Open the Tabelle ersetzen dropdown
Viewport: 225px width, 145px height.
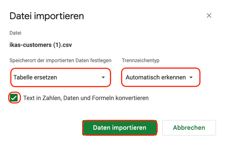(x=61, y=77)
